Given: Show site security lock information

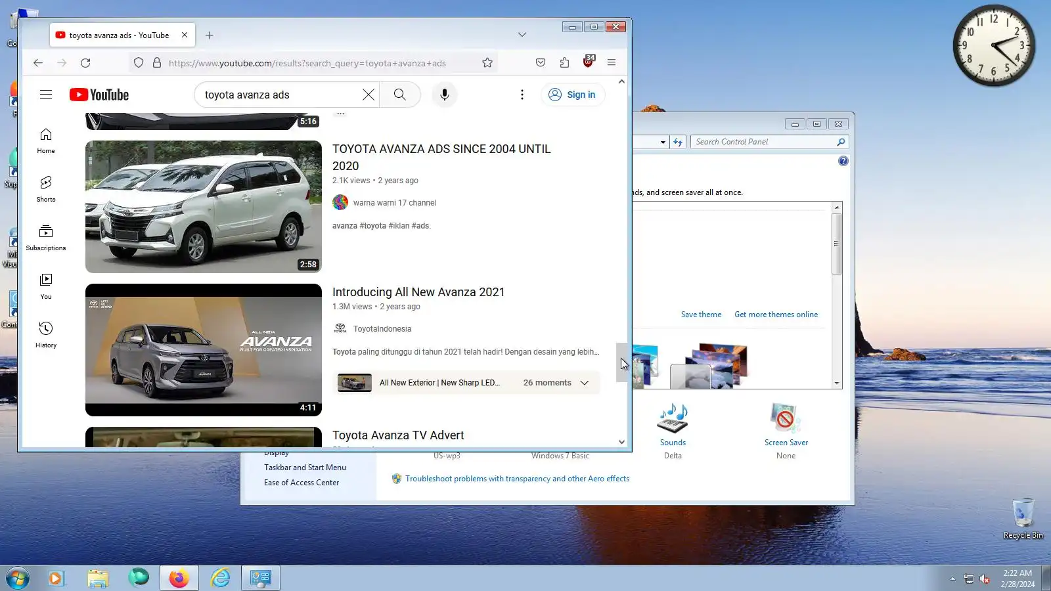Looking at the screenshot, I should click(x=157, y=63).
